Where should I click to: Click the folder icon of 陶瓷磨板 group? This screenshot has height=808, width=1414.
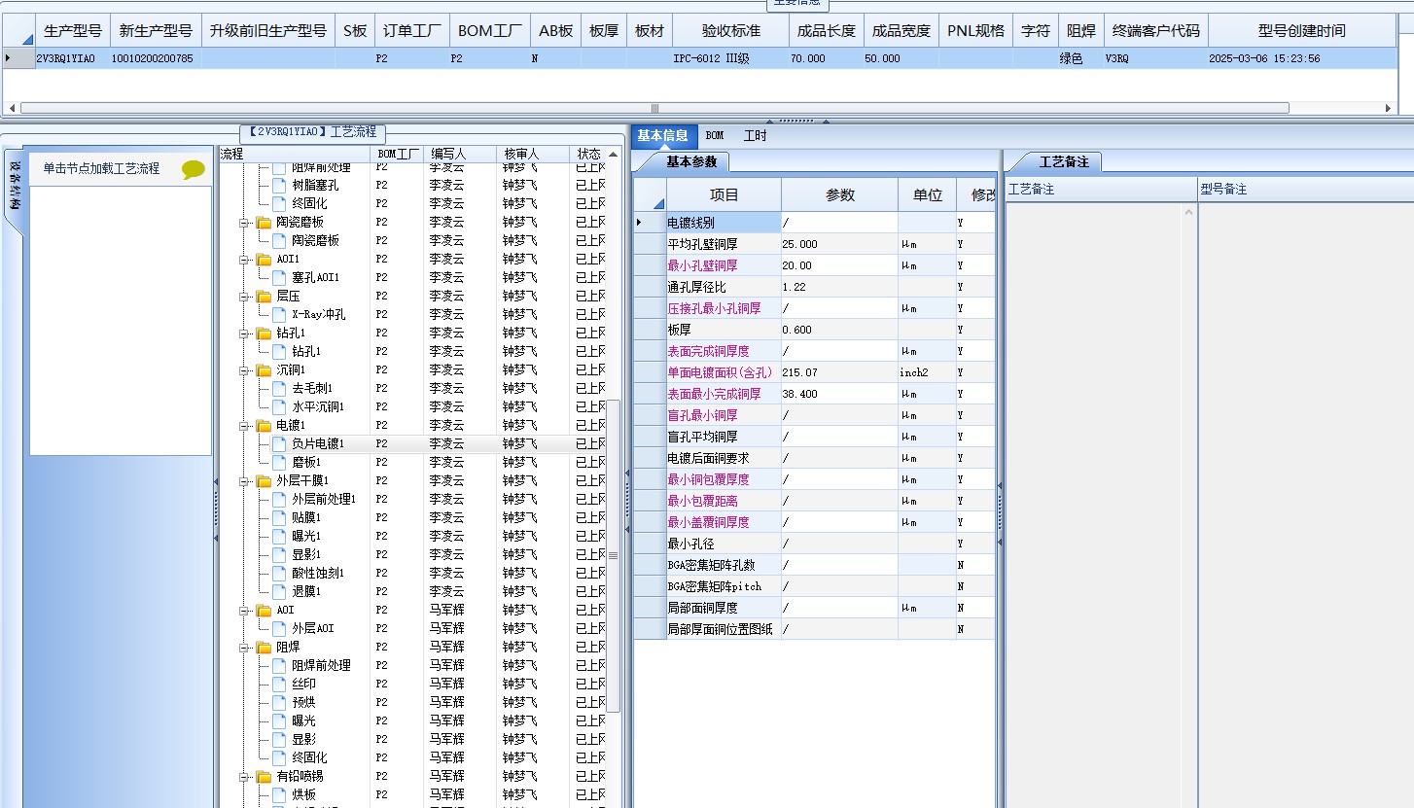click(264, 223)
